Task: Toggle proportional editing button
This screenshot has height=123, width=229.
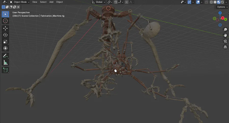Action: pyautogui.click(x=127, y=2)
